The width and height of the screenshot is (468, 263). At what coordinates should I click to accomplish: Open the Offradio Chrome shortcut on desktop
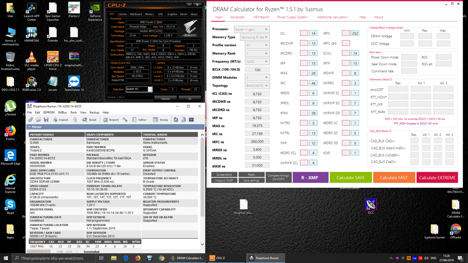click(x=456, y=231)
